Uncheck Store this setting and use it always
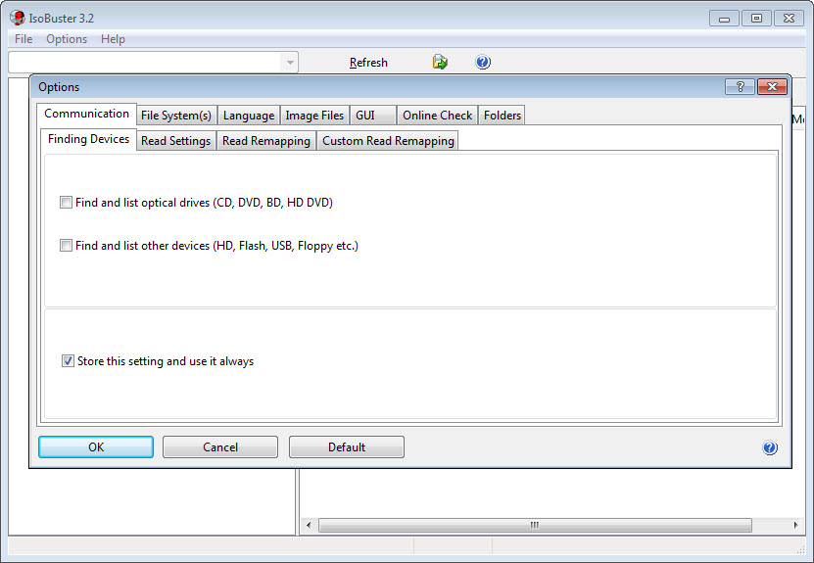 tap(68, 360)
